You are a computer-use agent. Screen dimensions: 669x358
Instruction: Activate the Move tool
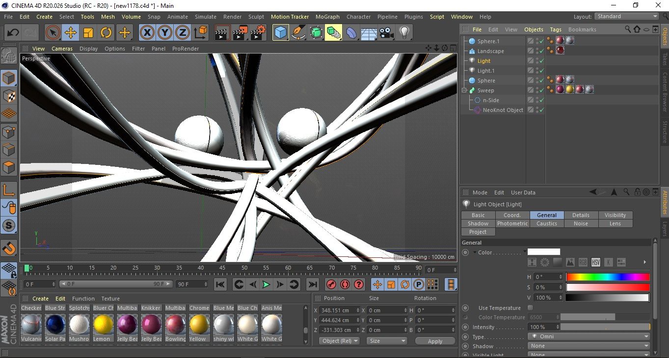(x=70, y=33)
